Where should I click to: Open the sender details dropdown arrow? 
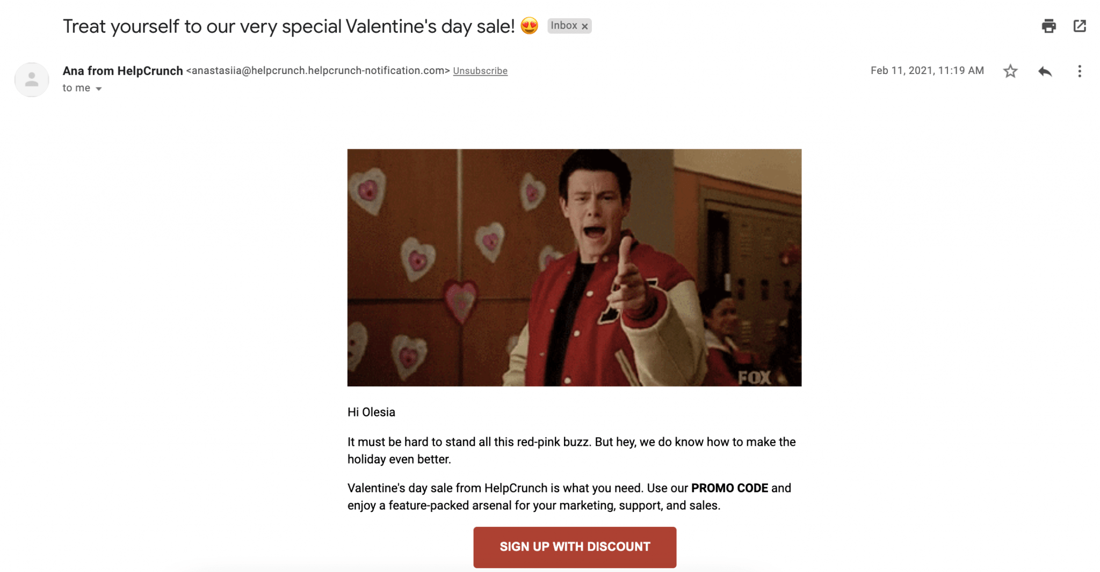point(99,89)
